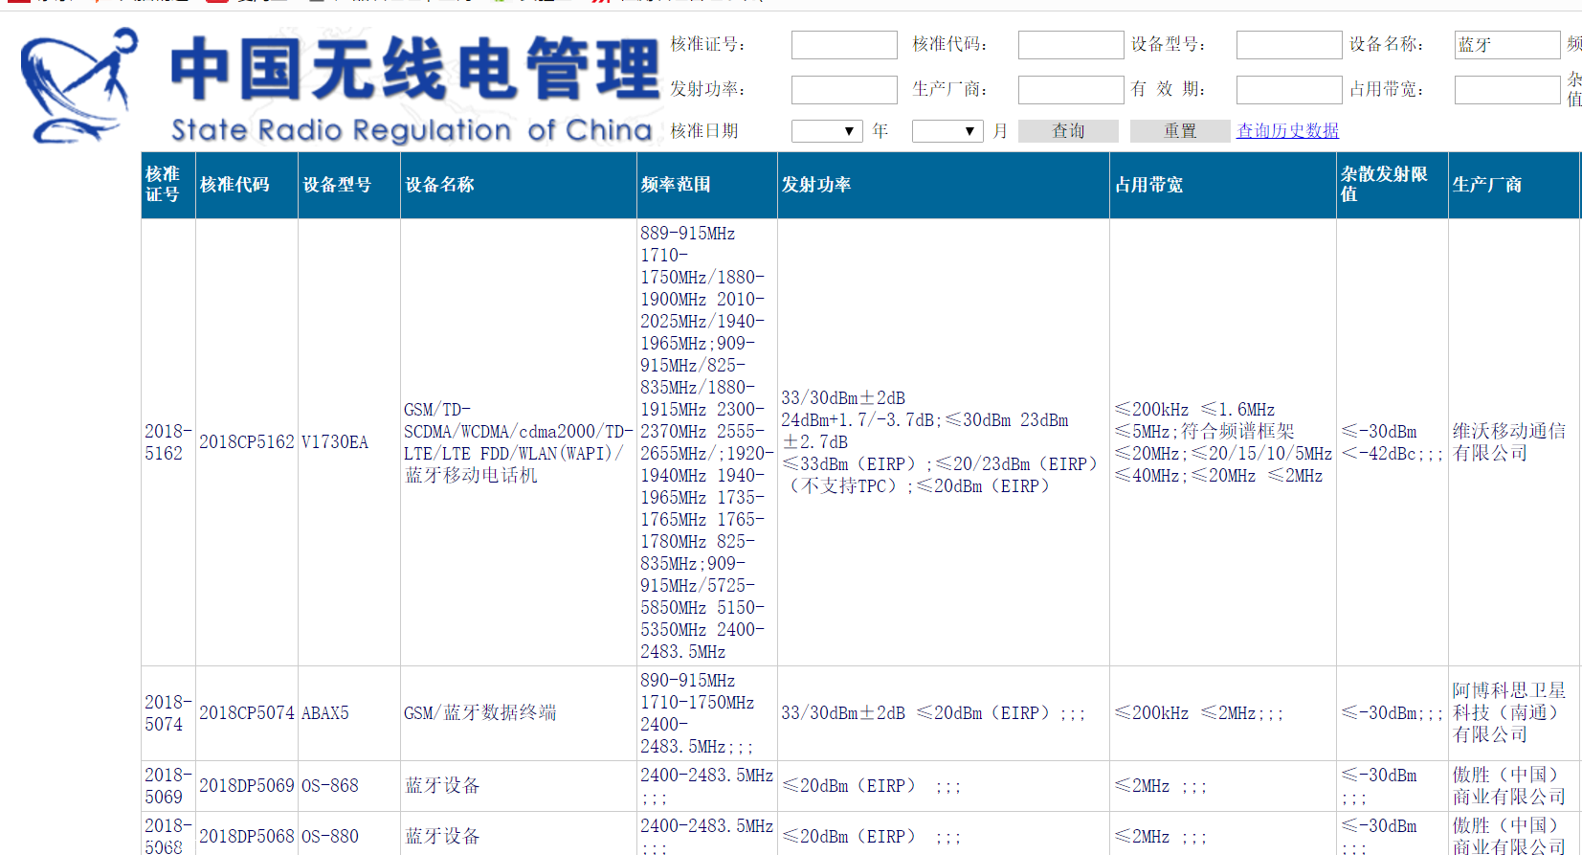Viewport: 1582px width, 855px height.
Task: Click the V1730EA transmit power cell
Action: tap(944, 442)
